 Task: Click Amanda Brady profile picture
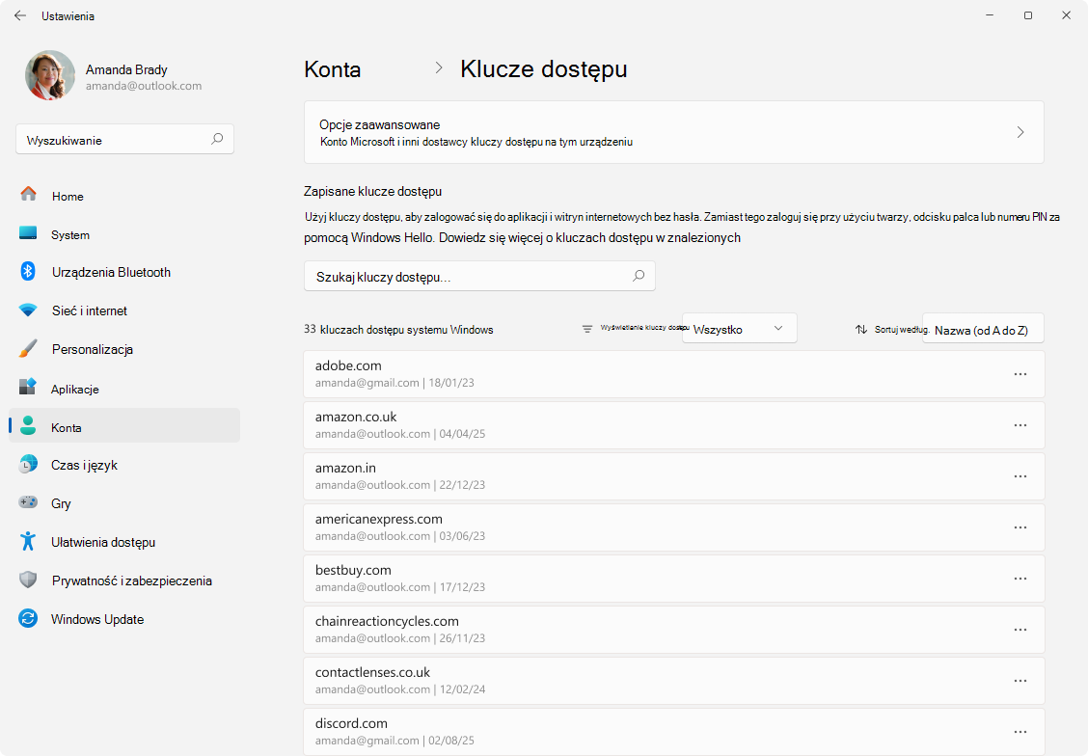50,75
